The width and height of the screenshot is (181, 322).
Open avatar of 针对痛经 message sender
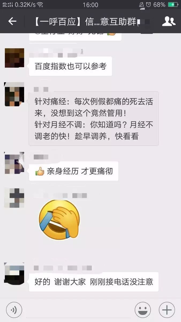point(14,94)
